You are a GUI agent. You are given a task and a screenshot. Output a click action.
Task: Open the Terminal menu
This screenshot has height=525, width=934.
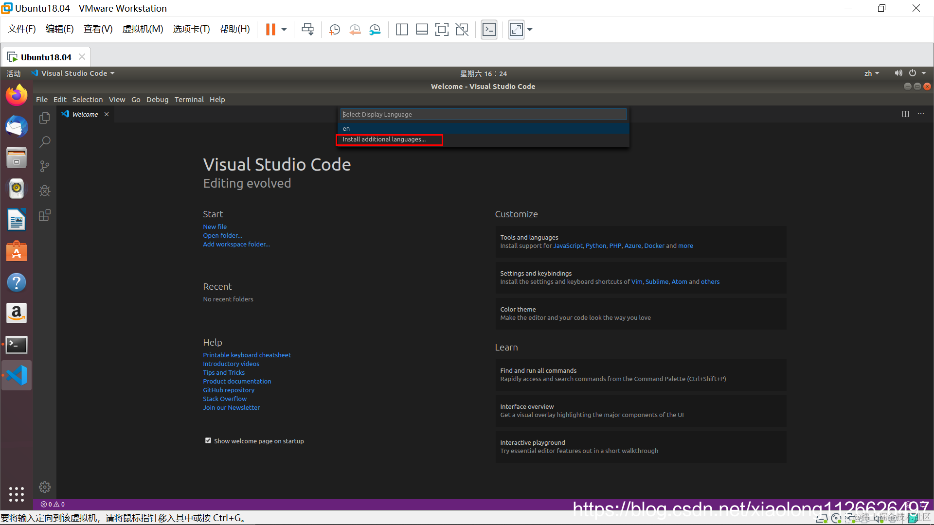click(x=189, y=100)
